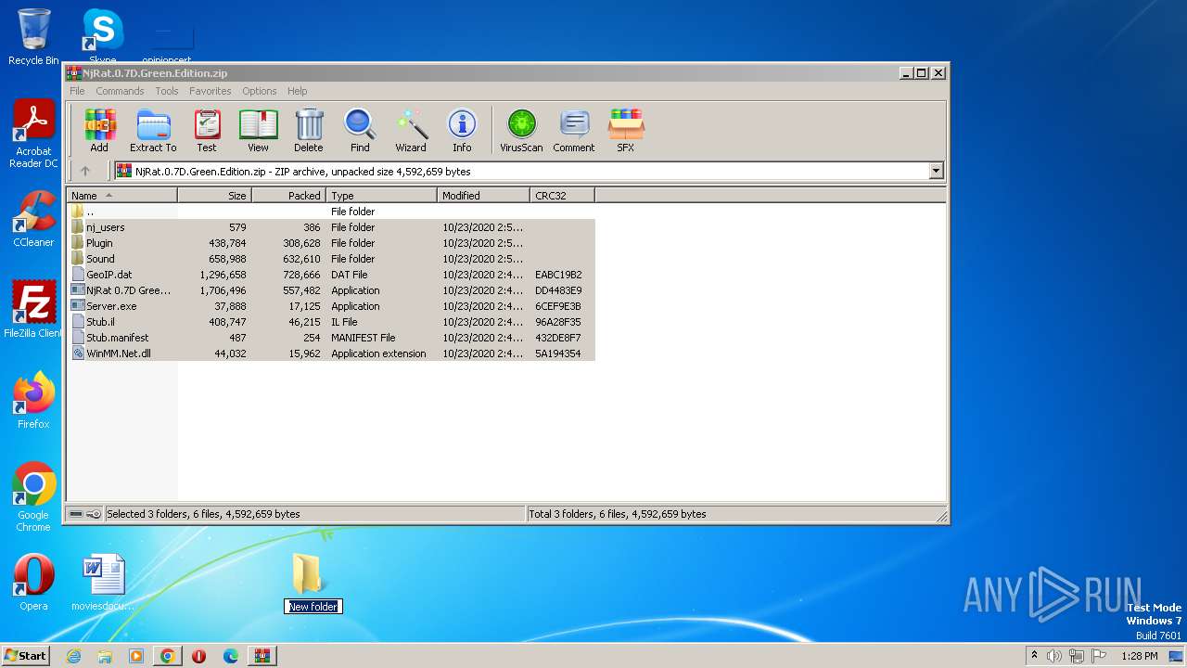Click the drive icon in status bar
Viewport: 1187px width, 668px height.
tap(76, 514)
